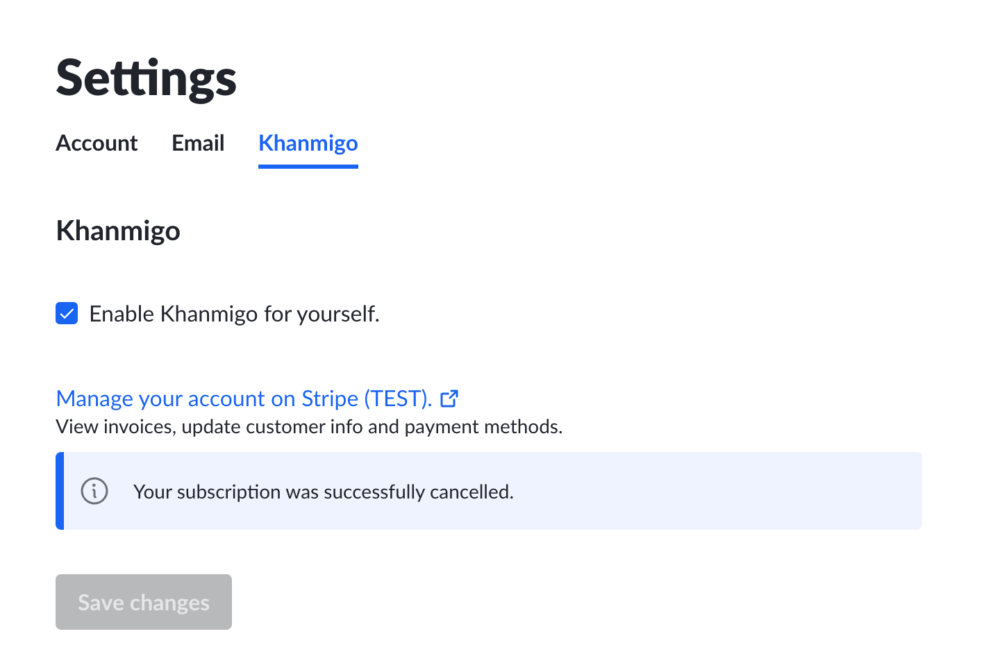993x661 pixels.
Task: Click the external link icon beside Stripe
Action: coord(449,399)
